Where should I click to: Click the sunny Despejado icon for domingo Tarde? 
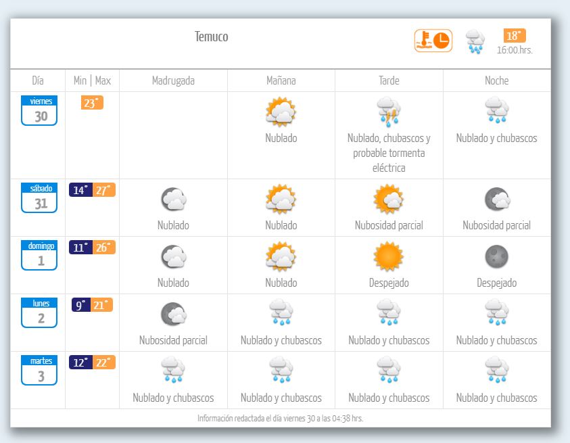389,256
